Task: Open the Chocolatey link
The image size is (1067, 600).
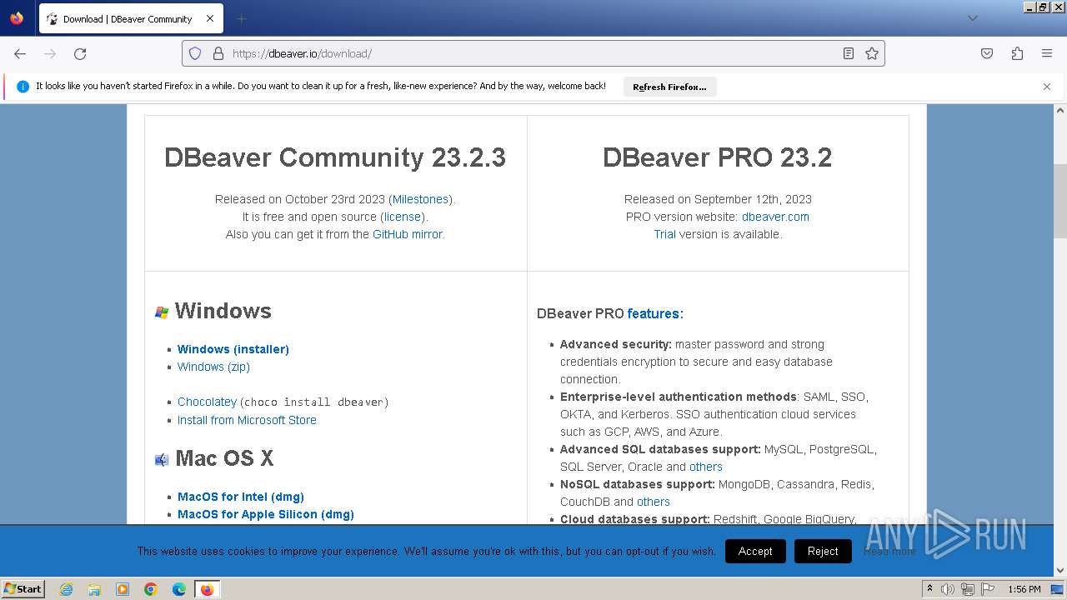Action: tap(207, 402)
